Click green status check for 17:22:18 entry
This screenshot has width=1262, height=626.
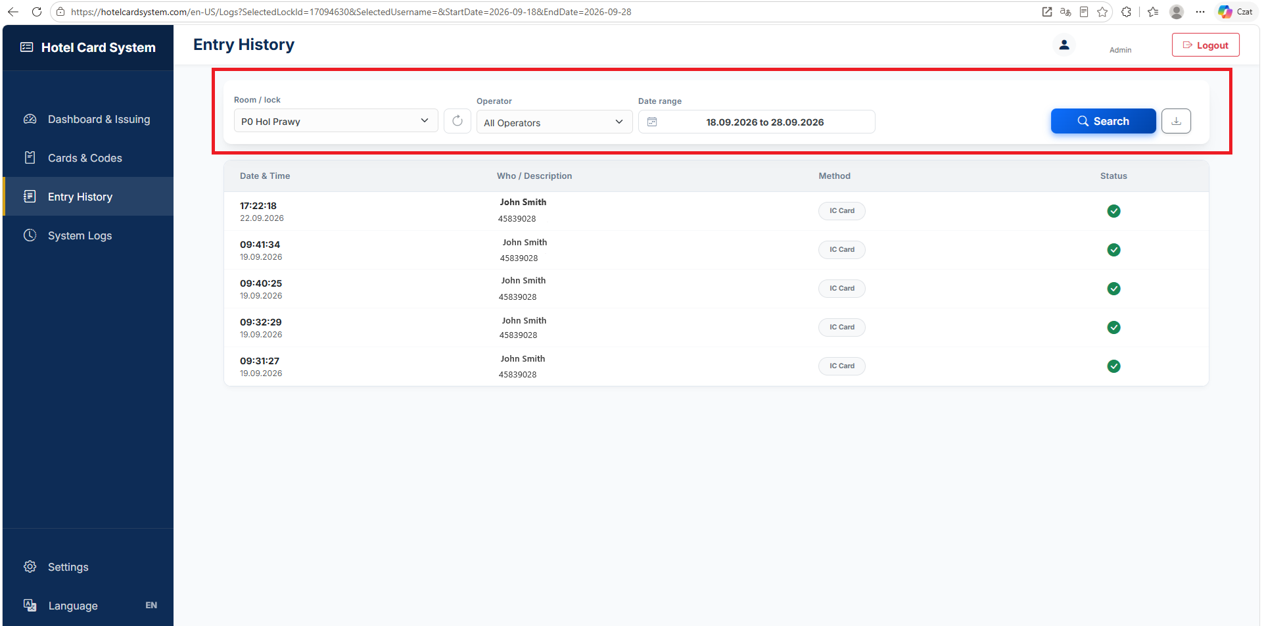tap(1113, 211)
